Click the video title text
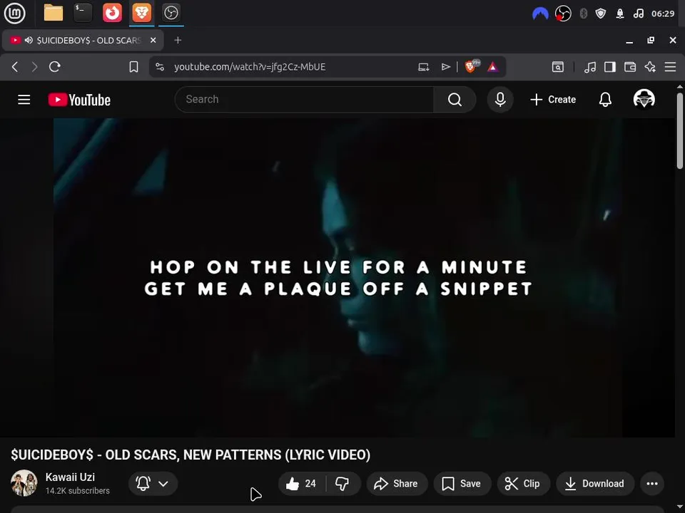This screenshot has height=513, width=685. pos(191,455)
